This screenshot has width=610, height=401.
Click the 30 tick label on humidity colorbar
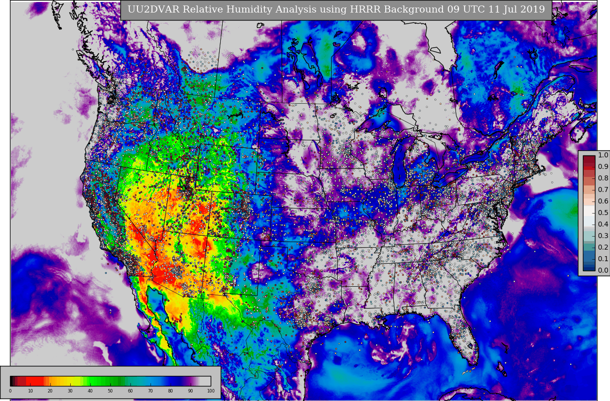point(70,391)
